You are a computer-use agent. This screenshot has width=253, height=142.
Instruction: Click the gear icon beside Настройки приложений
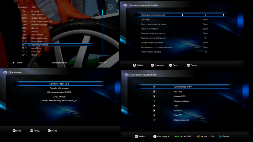[x=127, y=75]
